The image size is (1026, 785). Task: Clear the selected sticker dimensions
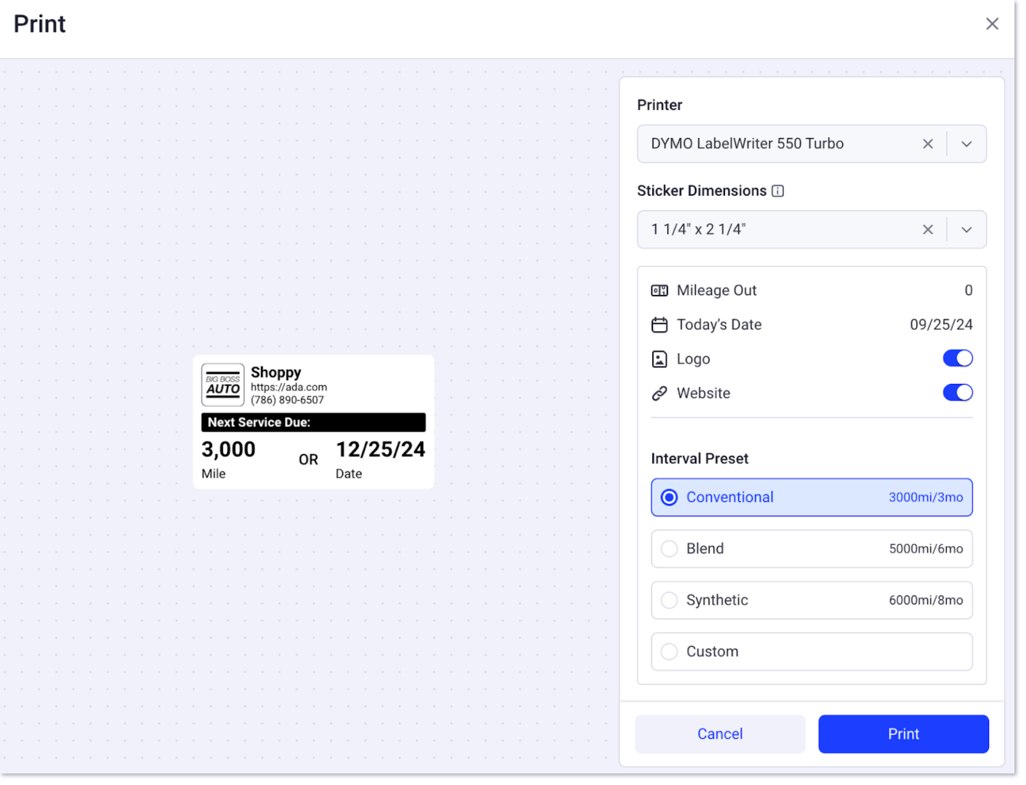pos(928,230)
